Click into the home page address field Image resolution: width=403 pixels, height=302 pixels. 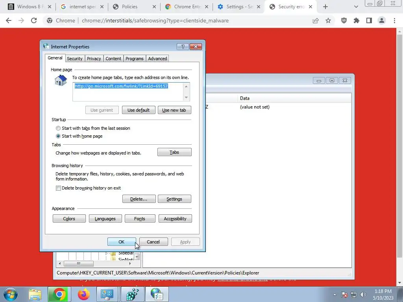128,92
